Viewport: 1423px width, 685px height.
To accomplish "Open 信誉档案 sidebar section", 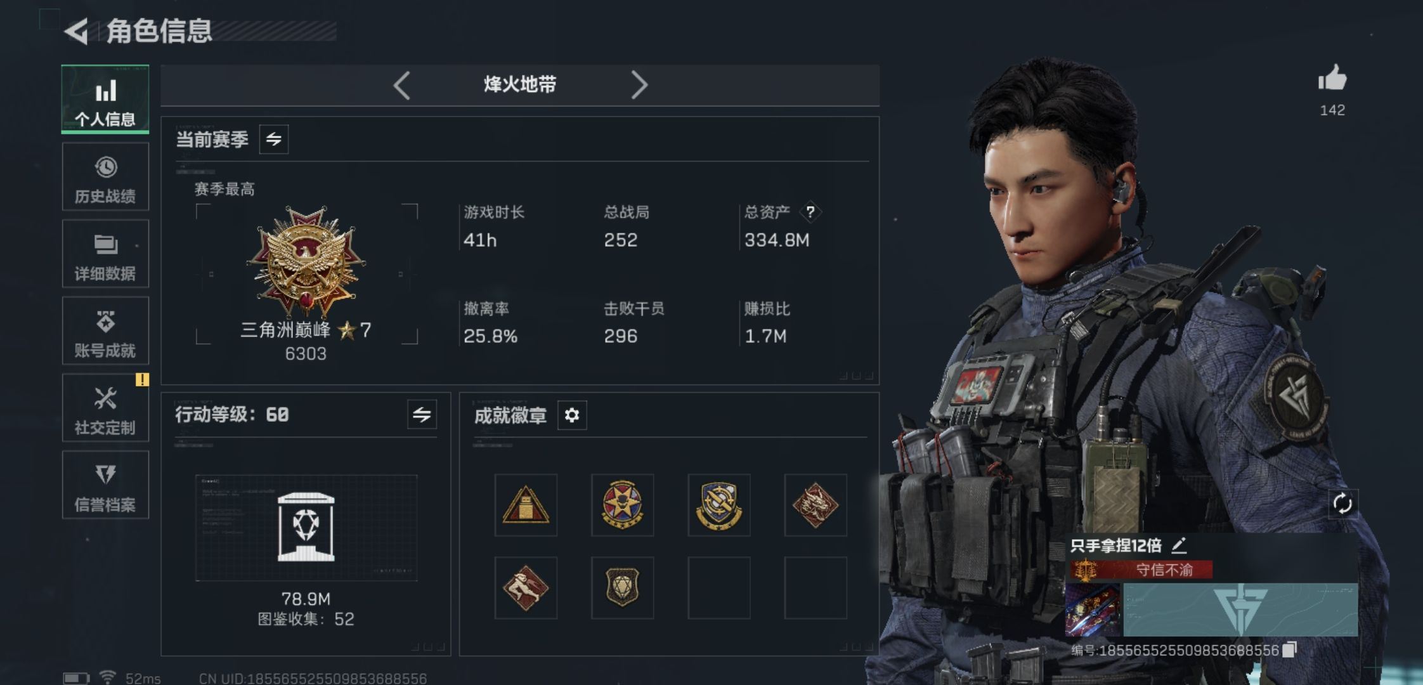I will [105, 485].
